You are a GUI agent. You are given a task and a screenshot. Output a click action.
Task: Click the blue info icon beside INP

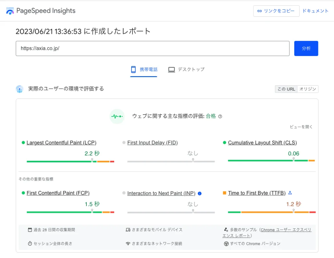click(x=200, y=193)
